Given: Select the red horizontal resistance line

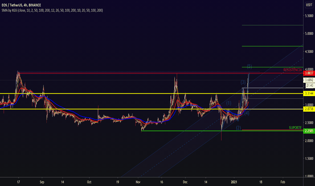Looking at the screenshot, I should click(x=161, y=73).
